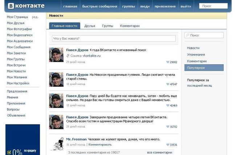Open группы in top navigation
The height and width of the screenshot is (155, 236).
coord(129,6)
